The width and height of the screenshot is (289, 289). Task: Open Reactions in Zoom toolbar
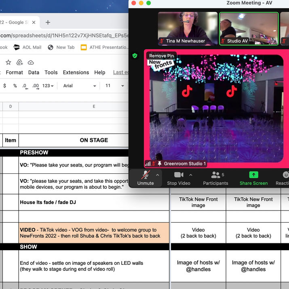pyautogui.click(x=282, y=178)
